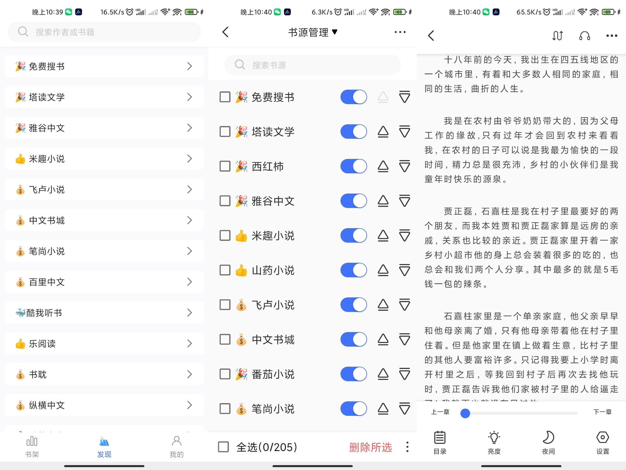The image size is (626, 470).
Task: Start the listening (headphone) feature
Action: (585, 35)
